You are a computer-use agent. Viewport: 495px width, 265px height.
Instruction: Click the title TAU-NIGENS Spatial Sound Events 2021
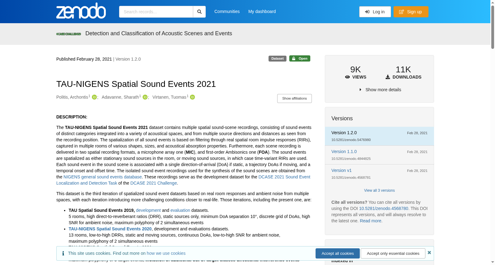pyautogui.click(x=136, y=84)
